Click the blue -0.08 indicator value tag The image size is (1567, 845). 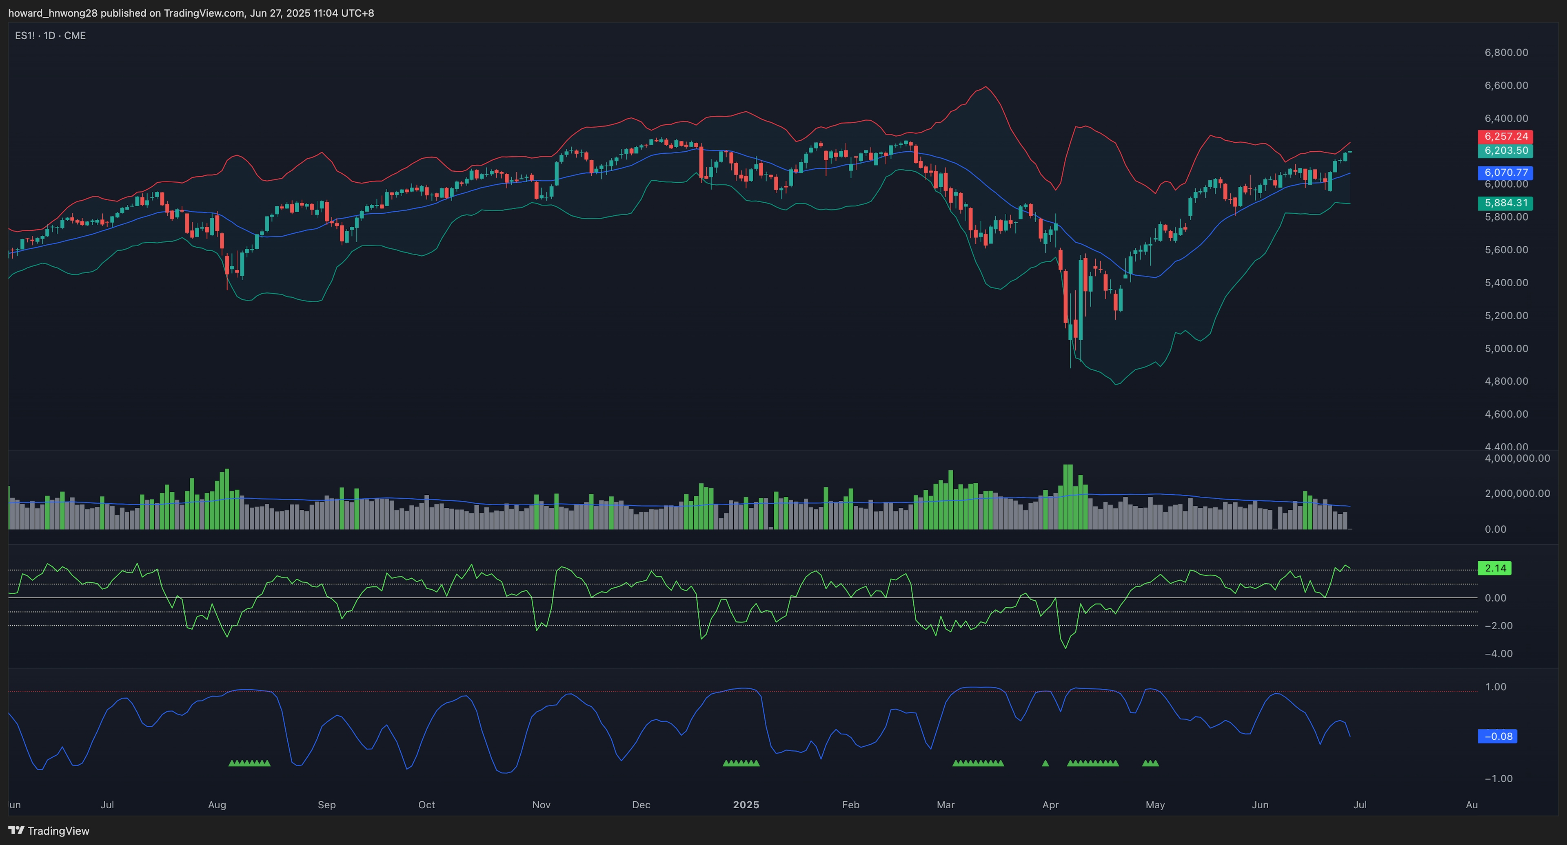pyautogui.click(x=1497, y=736)
